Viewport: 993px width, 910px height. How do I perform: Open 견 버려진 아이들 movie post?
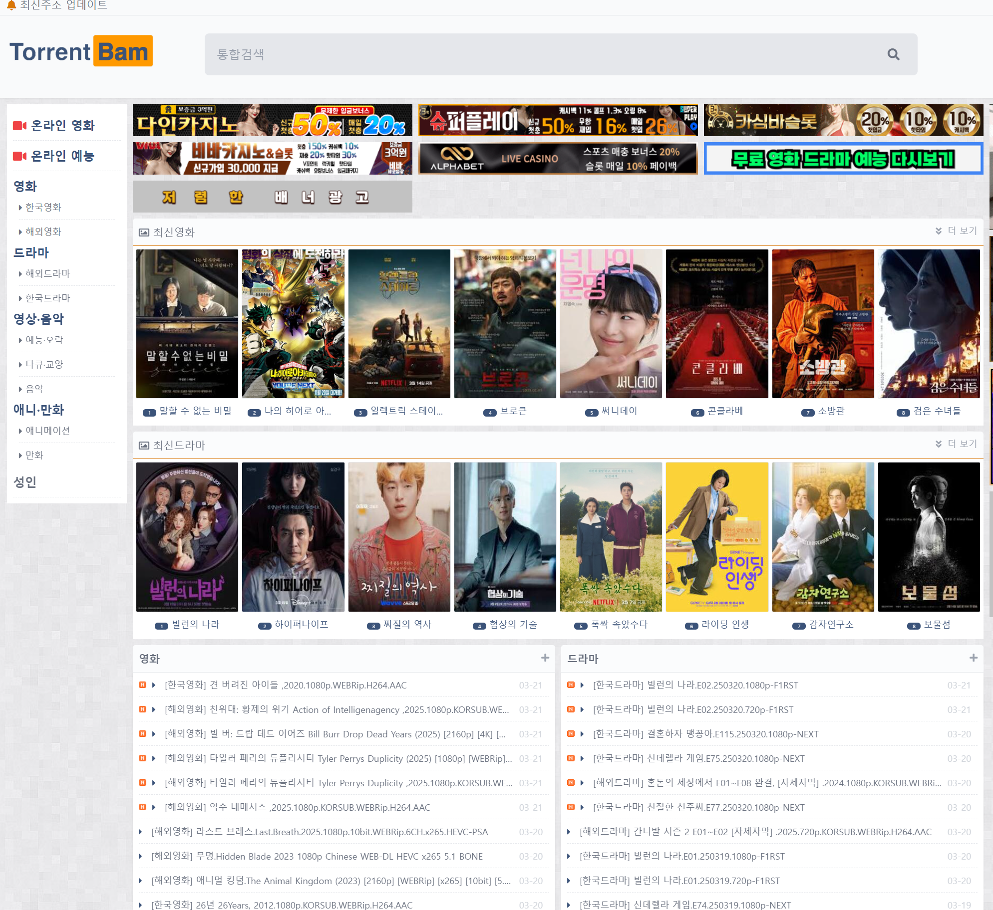click(286, 685)
